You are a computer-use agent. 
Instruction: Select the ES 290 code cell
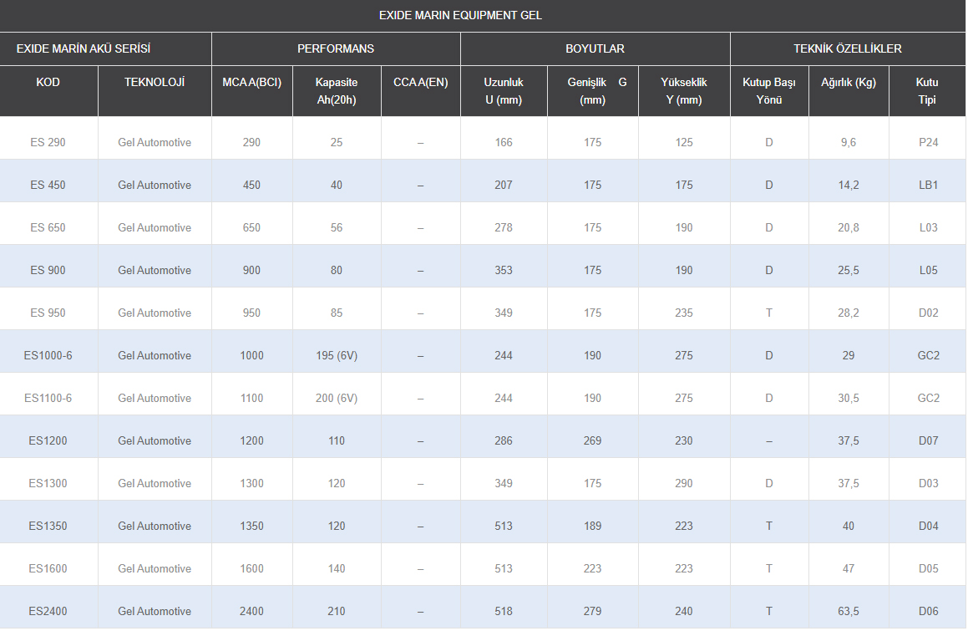(x=48, y=142)
